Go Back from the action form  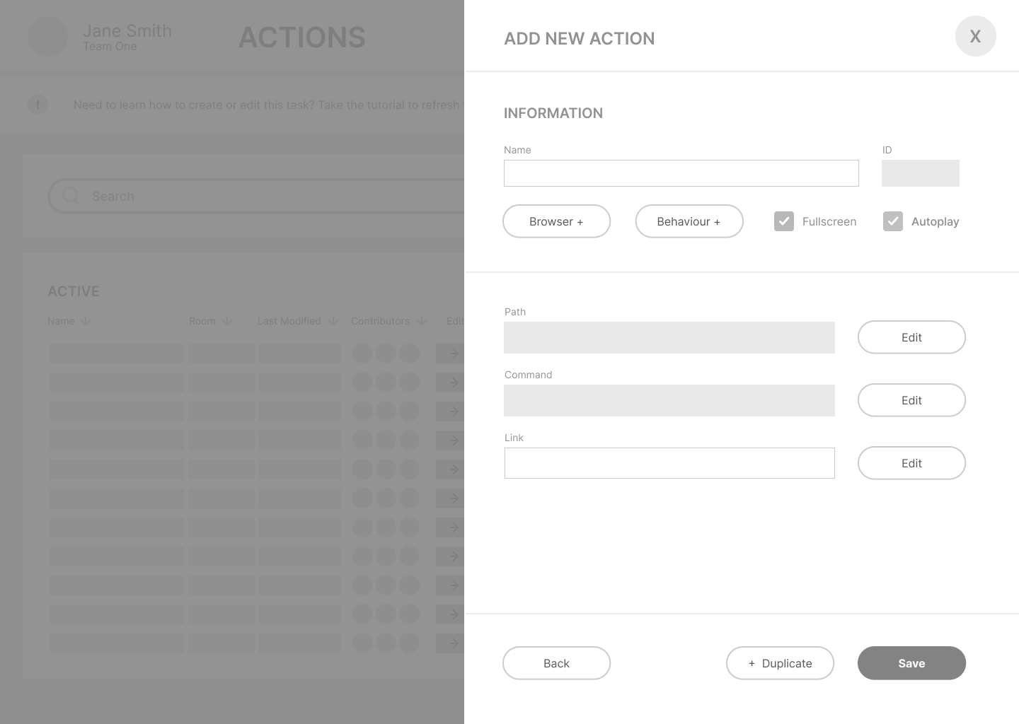[x=556, y=663]
